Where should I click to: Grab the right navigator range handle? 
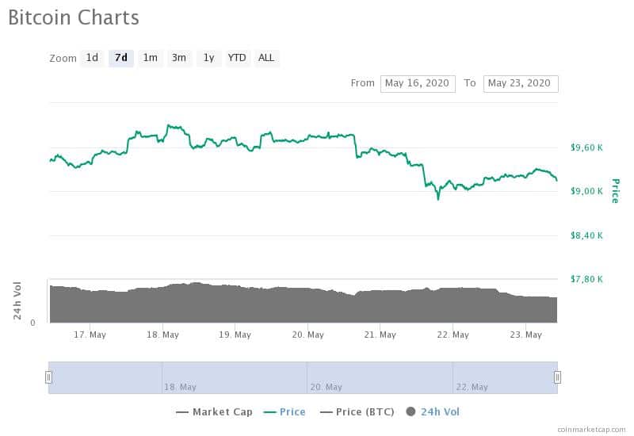click(557, 377)
